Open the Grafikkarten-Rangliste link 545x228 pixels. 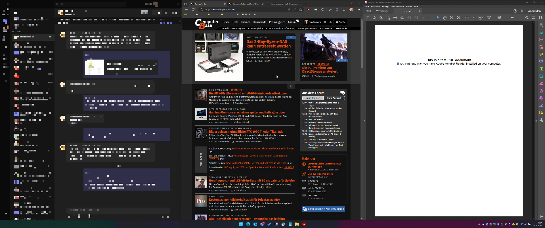tap(234, 28)
